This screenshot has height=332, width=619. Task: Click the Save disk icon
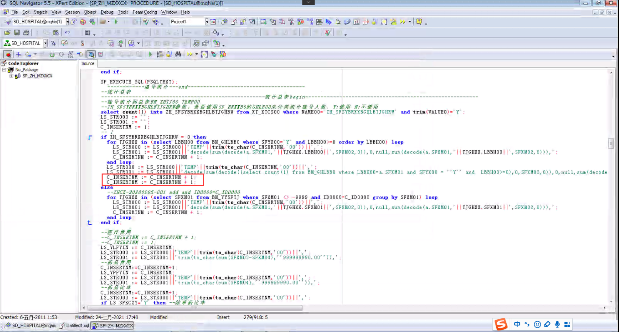[17, 33]
